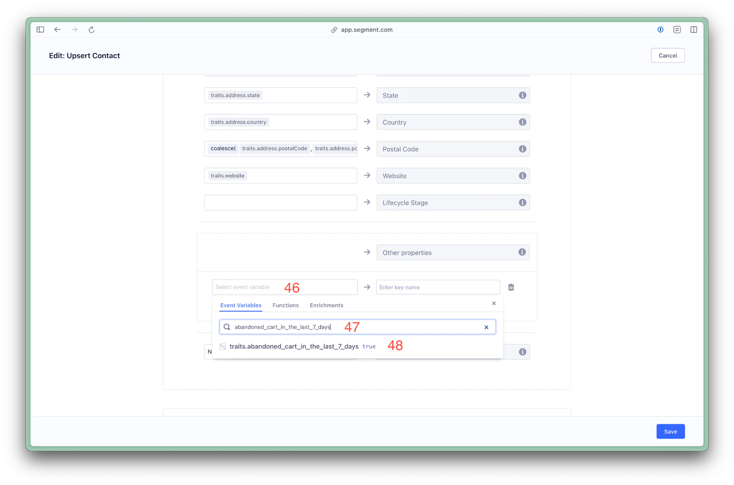Choose traits.abandoned_cart_in_the_last_7_days result

(x=294, y=346)
